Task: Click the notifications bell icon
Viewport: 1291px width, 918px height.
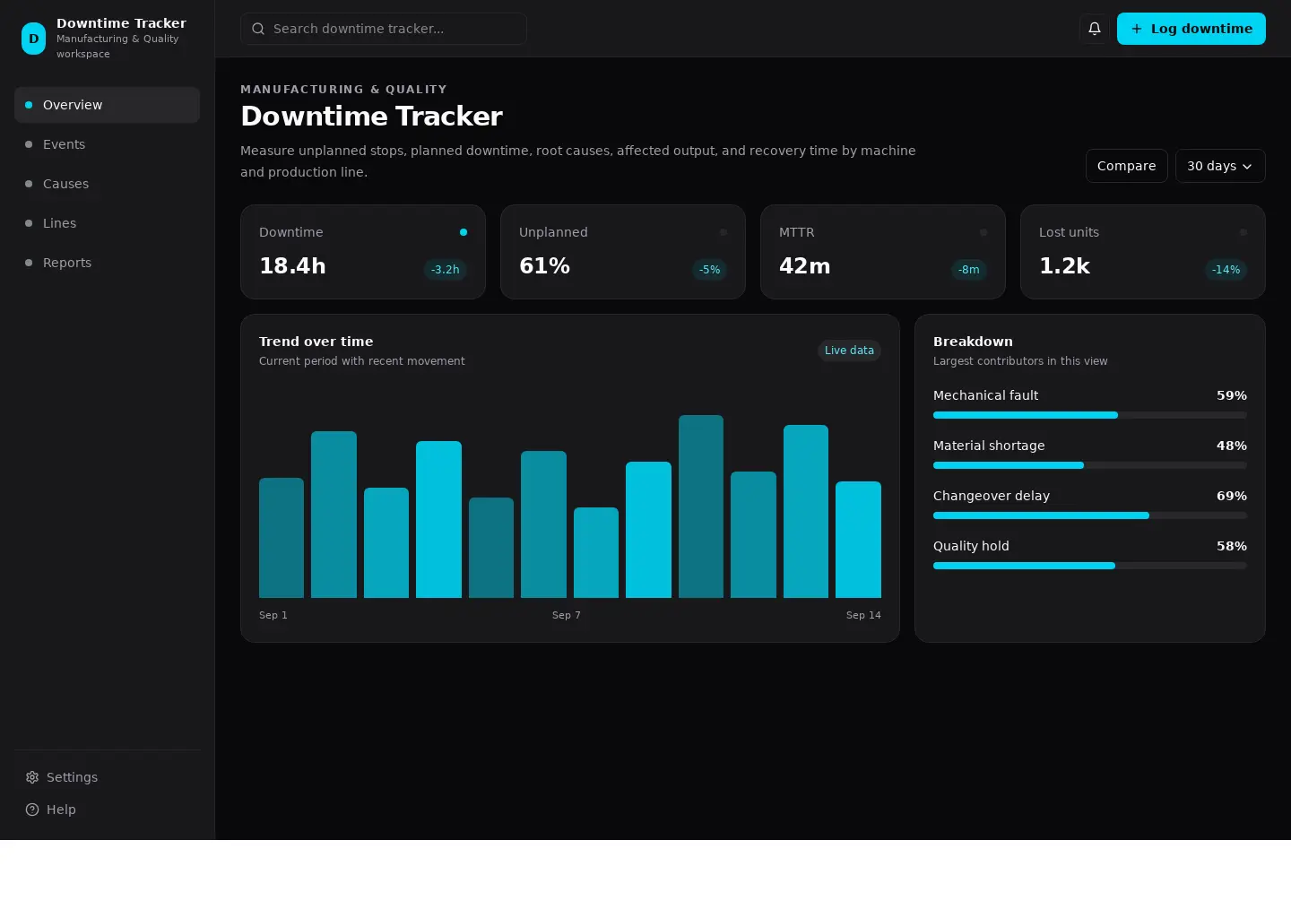Action: (1095, 29)
